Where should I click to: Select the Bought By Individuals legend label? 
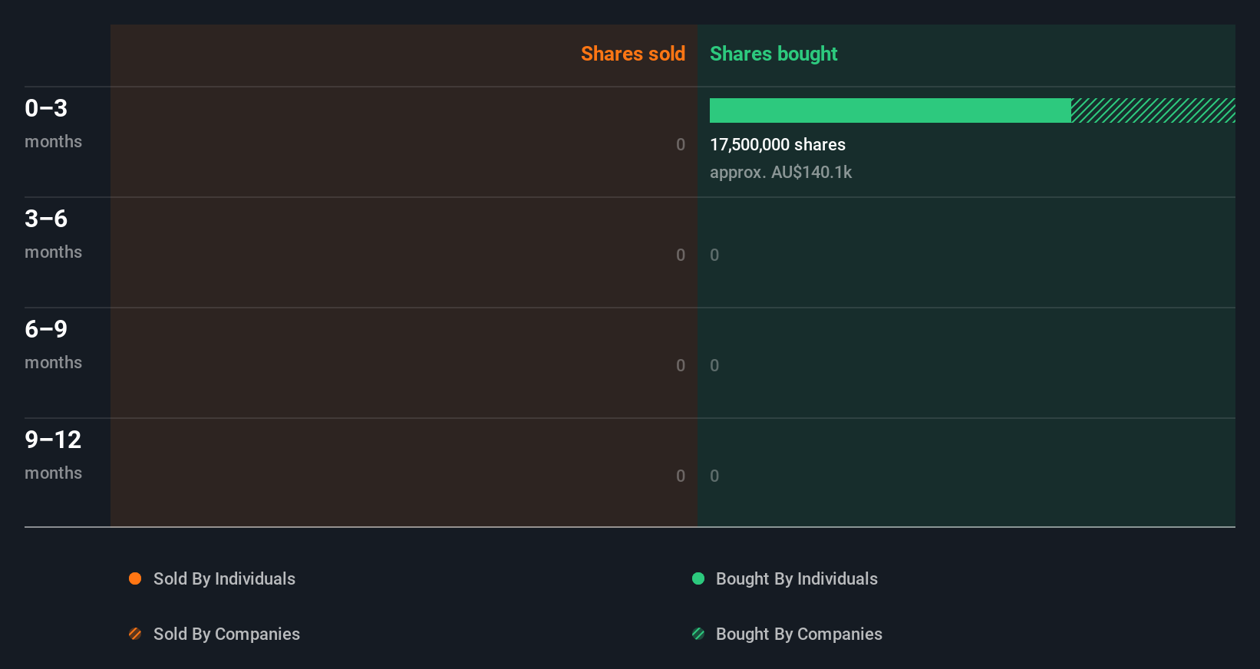click(797, 578)
